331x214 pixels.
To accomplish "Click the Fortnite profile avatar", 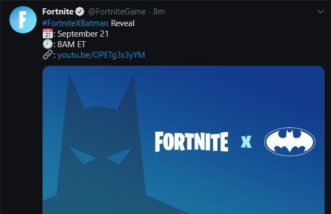I will pyautogui.click(x=23, y=20).
